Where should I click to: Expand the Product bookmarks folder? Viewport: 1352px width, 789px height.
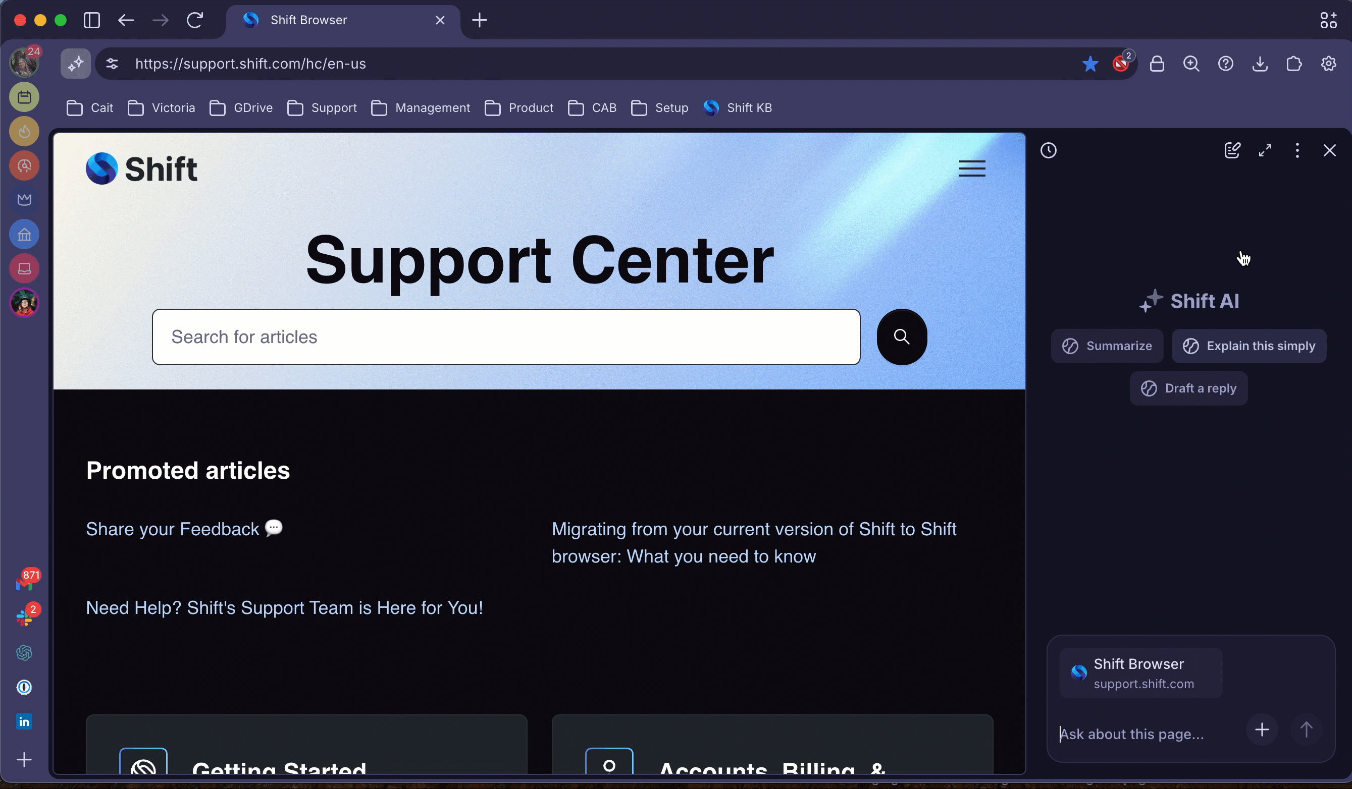518,108
